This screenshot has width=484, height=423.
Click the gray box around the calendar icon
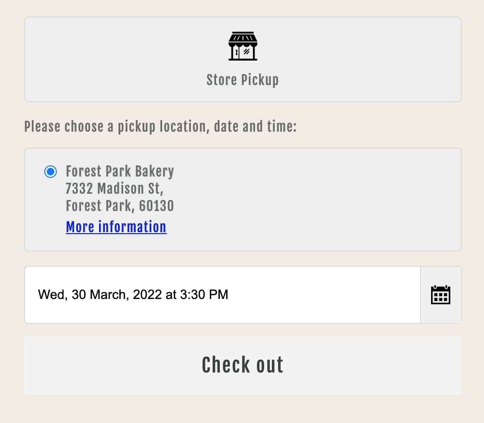[x=441, y=295]
